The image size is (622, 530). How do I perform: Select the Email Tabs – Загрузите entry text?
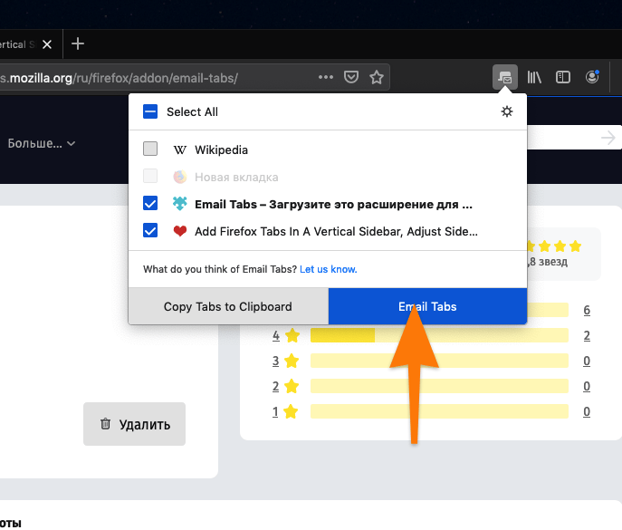point(333,204)
